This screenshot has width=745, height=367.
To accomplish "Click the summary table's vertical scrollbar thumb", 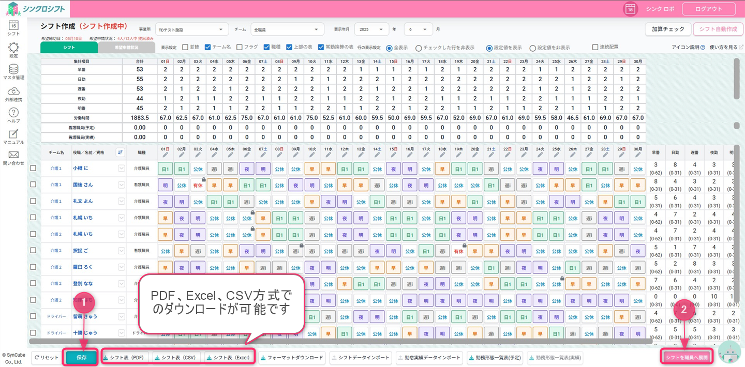I will click(736, 79).
